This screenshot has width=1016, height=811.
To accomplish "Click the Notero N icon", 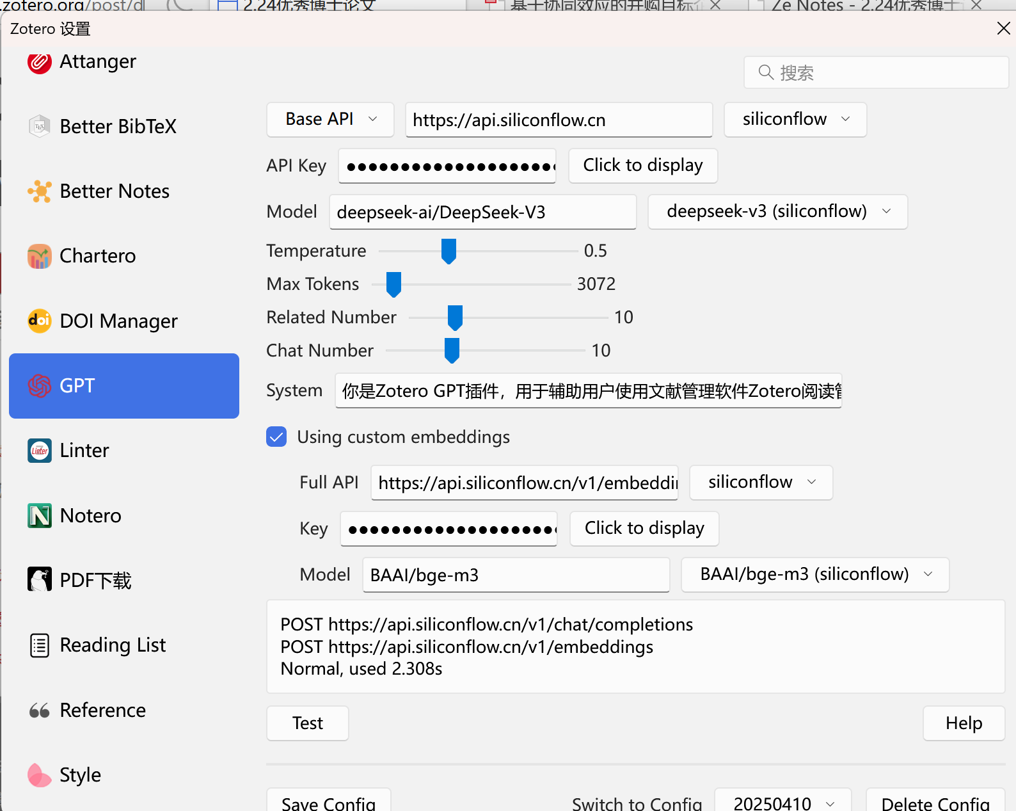I will pyautogui.click(x=40, y=515).
